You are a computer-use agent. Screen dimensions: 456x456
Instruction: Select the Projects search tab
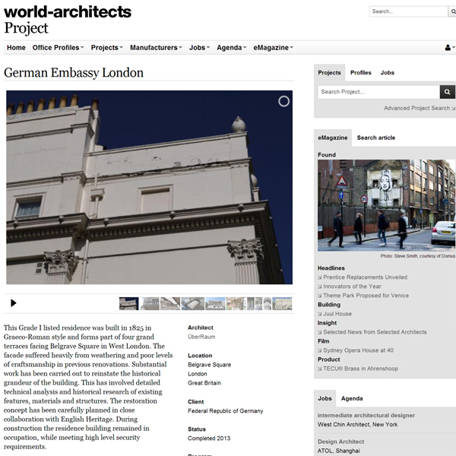tap(329, 73)
